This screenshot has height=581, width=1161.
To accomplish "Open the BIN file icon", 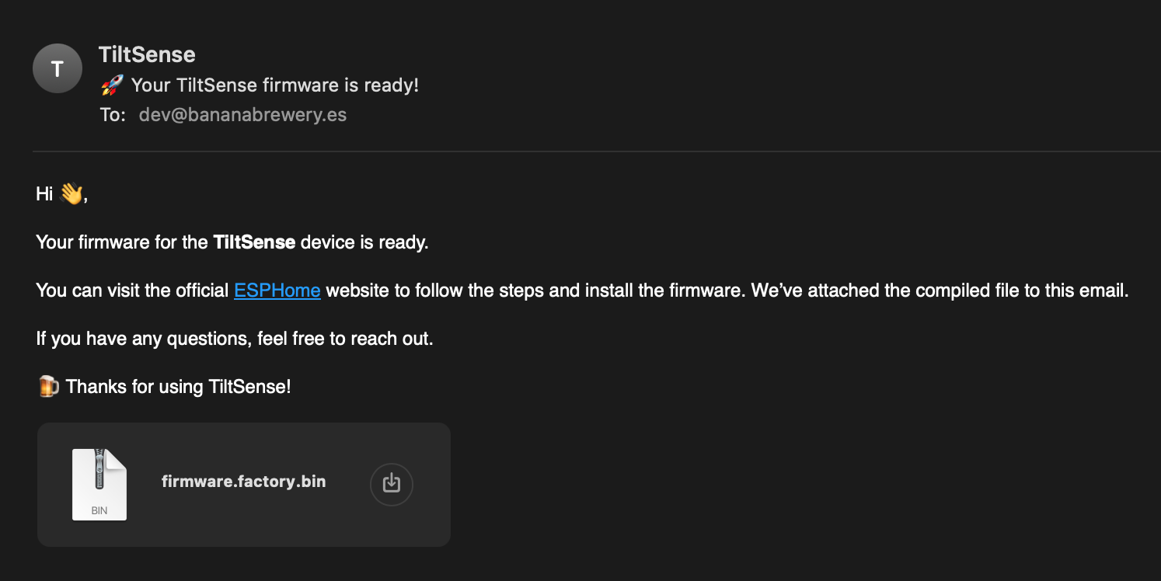I will pos(99,484).
